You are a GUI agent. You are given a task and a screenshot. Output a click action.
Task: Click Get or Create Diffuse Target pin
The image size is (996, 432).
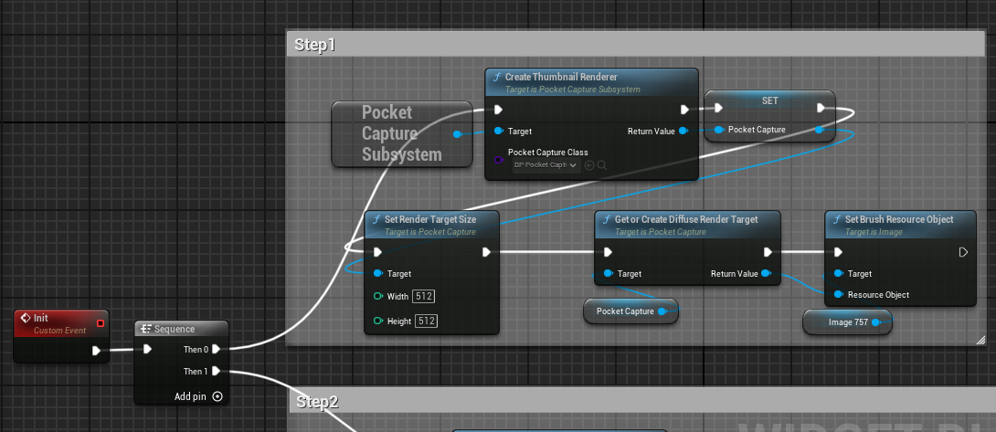[x=608, y=273]
